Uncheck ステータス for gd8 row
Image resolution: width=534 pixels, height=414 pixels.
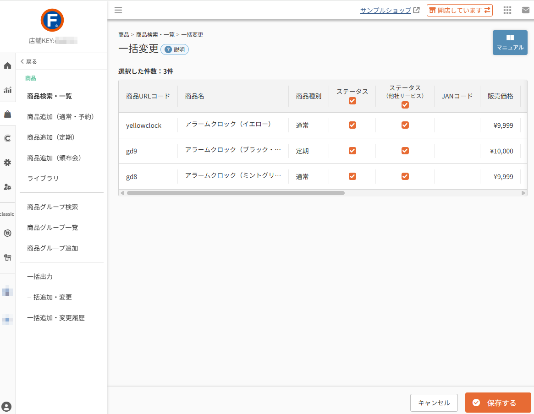[352, 176]
